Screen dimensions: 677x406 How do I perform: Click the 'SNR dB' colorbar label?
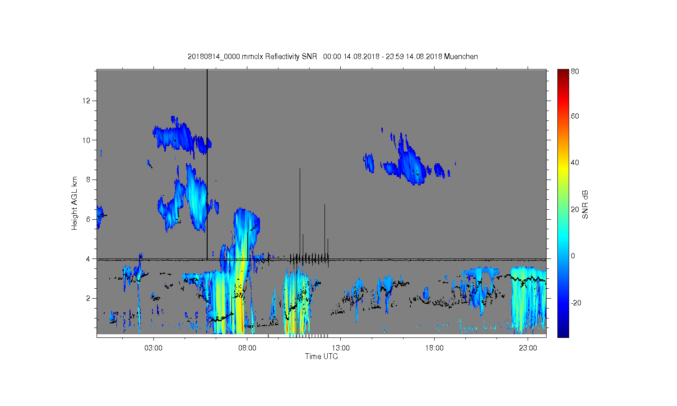(585, 204)
